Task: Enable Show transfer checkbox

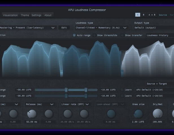Action: pyautogui.click(x=122, y=35)
